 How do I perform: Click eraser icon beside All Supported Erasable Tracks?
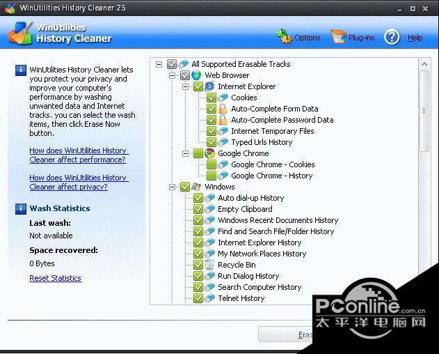(x=184, y=64)
